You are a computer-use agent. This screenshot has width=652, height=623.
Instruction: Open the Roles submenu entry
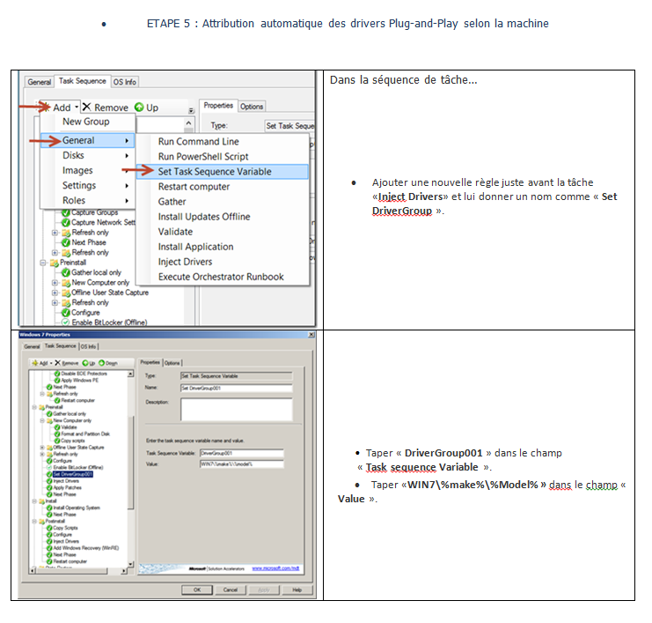[87, 200]
